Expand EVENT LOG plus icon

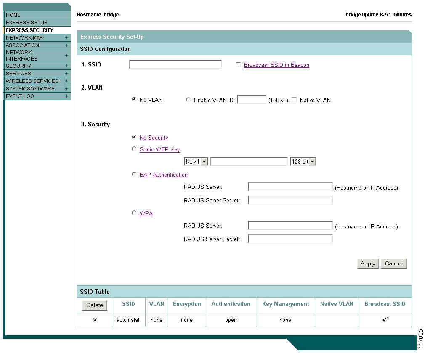pos(66,96)
